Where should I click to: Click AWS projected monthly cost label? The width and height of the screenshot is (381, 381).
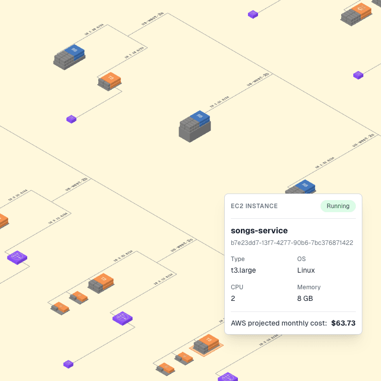[x=279, y=323]
